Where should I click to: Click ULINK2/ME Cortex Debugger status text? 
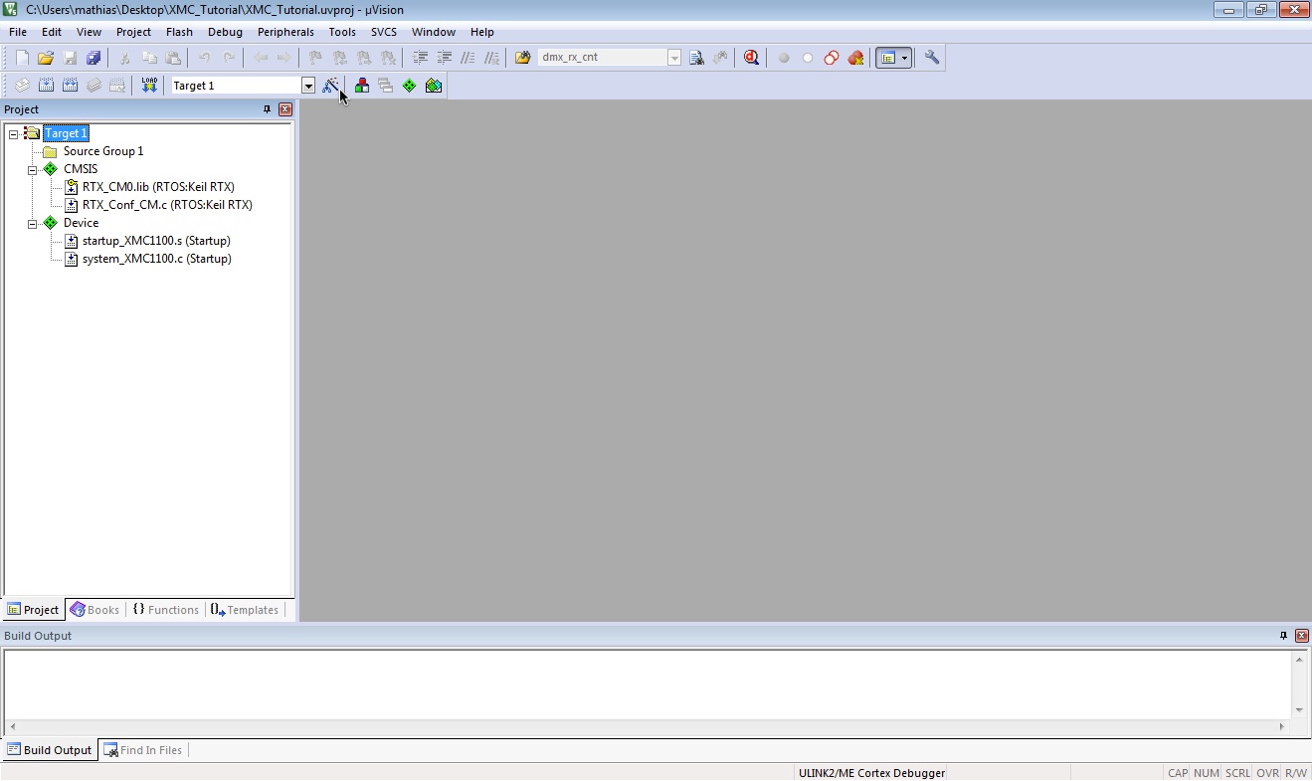[871, 773]
